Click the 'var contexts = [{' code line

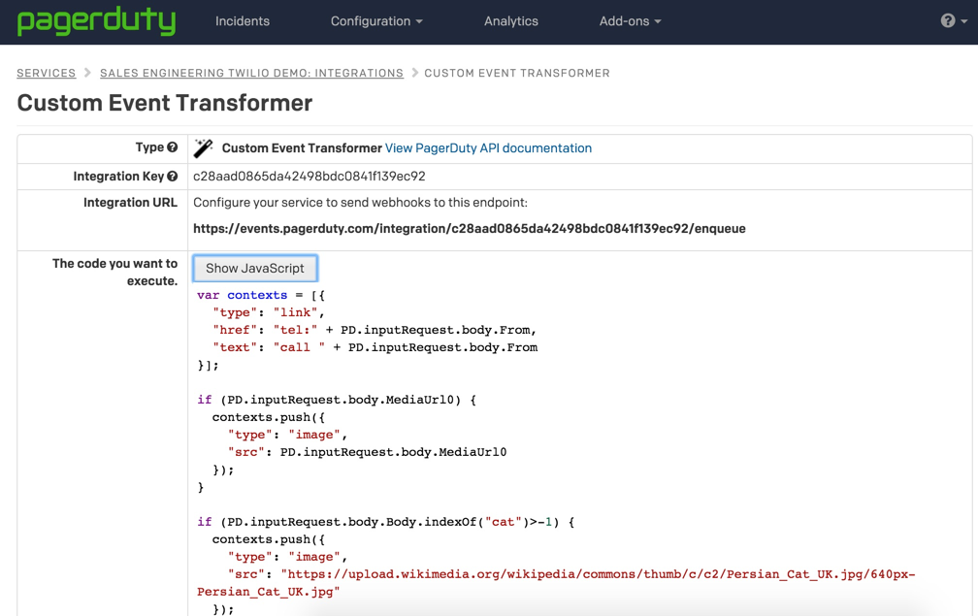point(261,295)
